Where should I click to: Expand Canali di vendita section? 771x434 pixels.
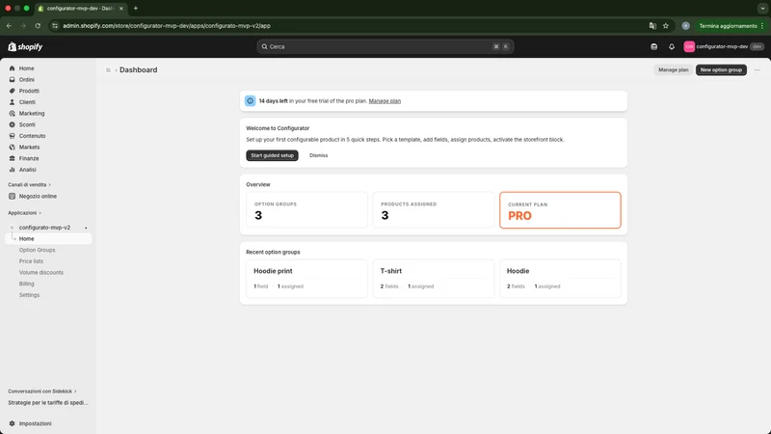(30, 185)
